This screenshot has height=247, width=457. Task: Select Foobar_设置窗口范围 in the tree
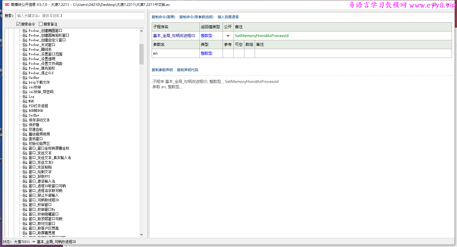[x=45, y=54]
